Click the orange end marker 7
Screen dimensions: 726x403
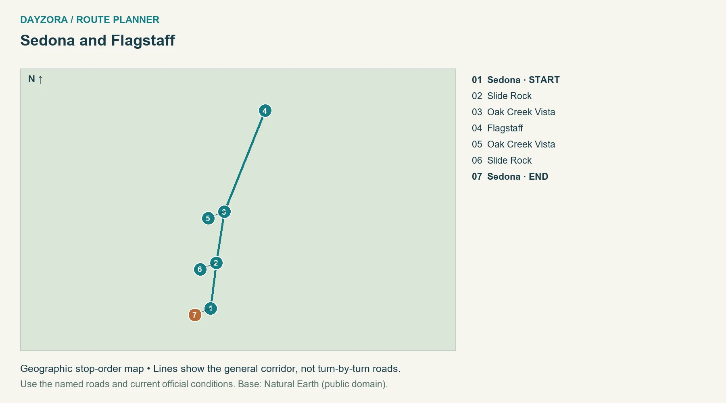(195, 315)
